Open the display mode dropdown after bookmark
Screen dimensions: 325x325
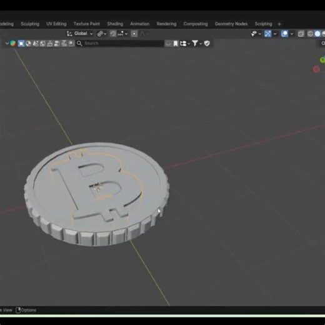pos(185,43)
